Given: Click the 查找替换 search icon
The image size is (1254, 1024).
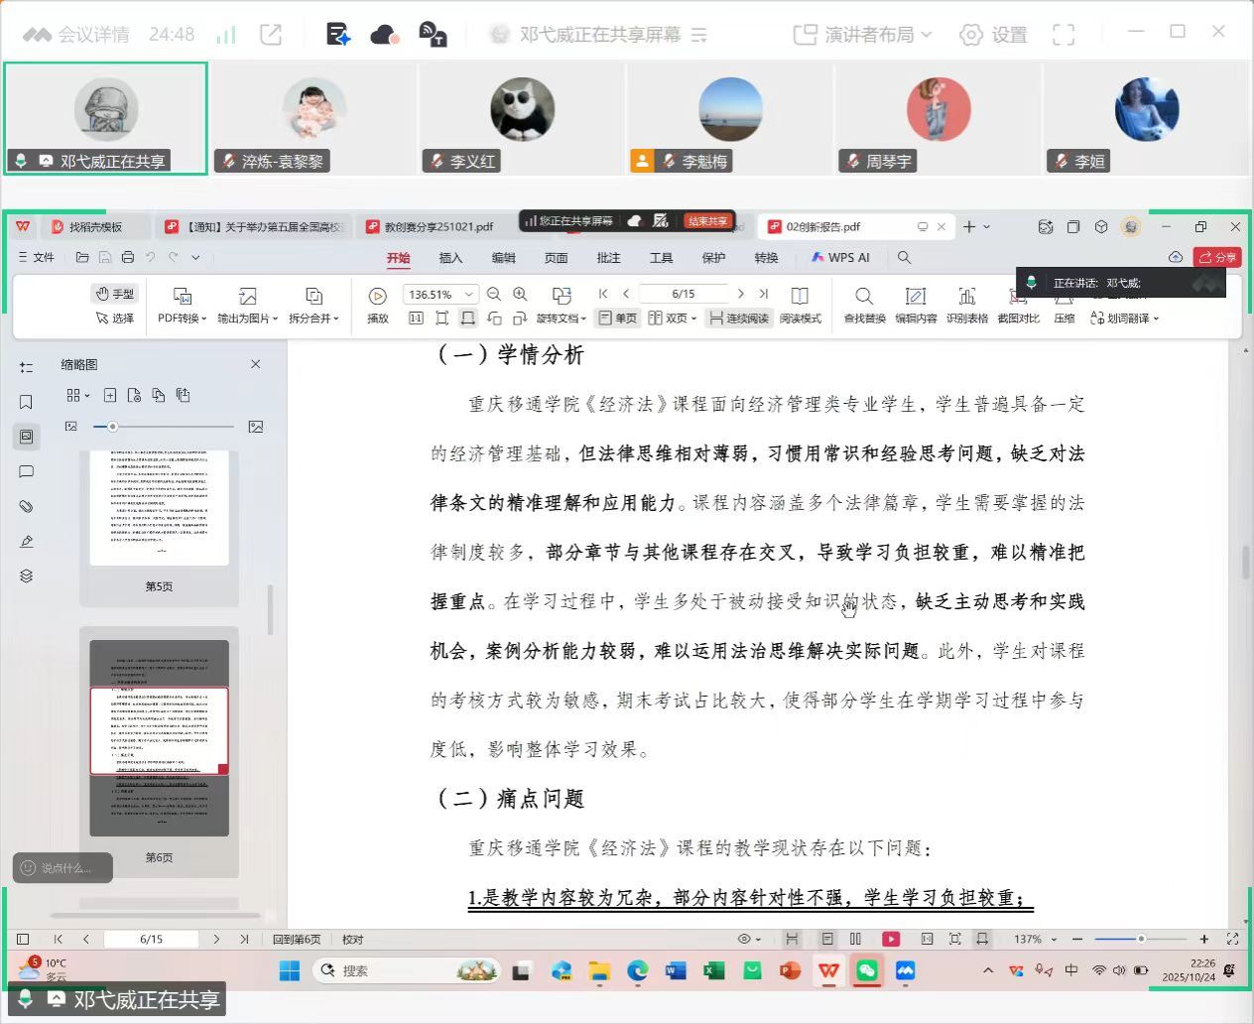Looking at the screenshot, I should click(x=864, y=297).
